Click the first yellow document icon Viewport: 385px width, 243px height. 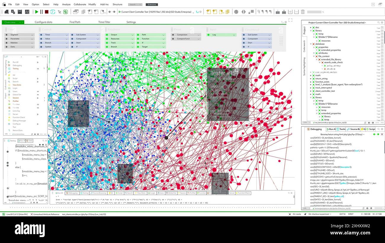(x=208, y=12)
